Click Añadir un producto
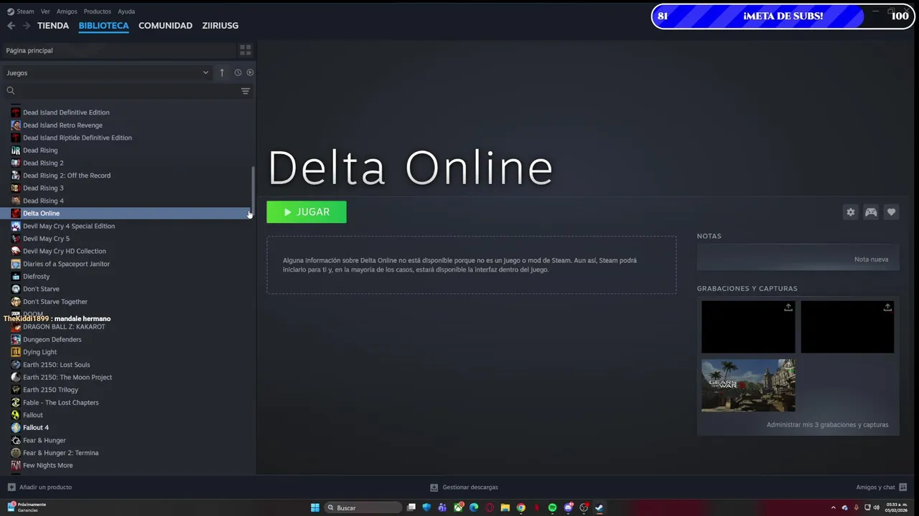919x516 pixels. click(x=39, y=487)
